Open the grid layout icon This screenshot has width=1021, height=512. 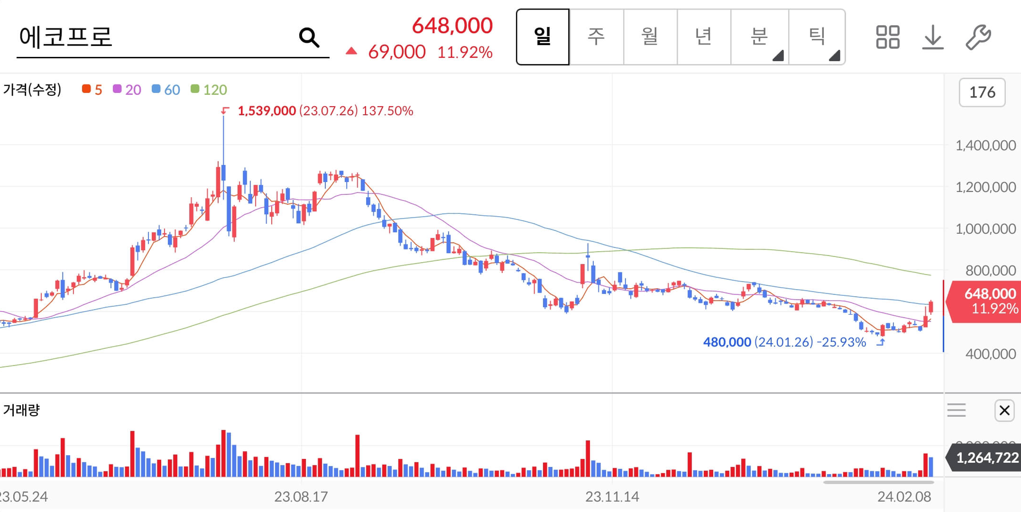[887, 37]
